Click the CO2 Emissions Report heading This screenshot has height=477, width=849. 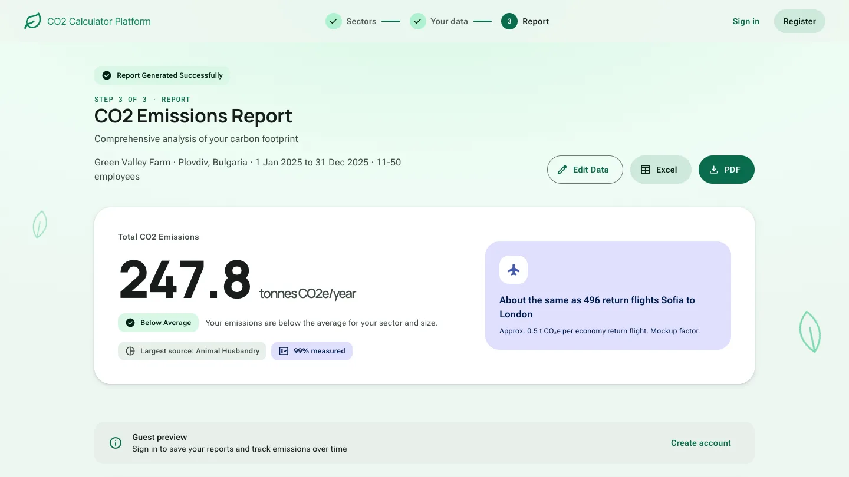click(193, 116)
